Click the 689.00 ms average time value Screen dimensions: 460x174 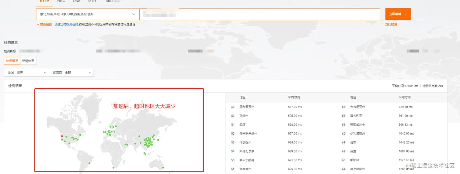coord(295,151)
